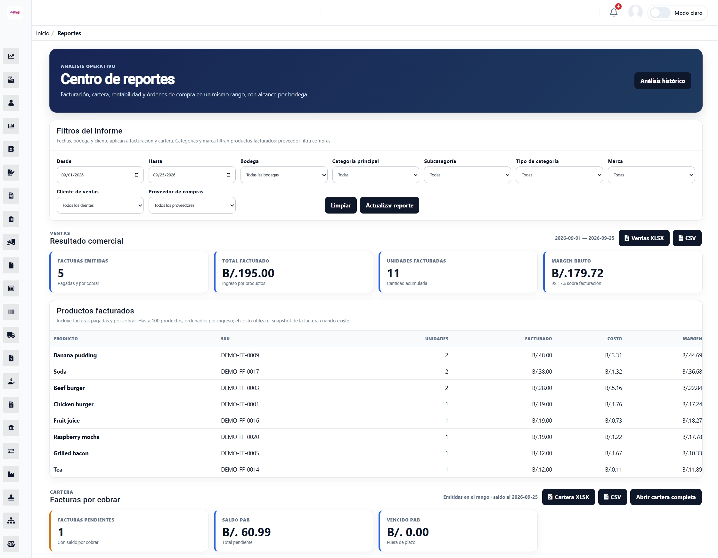This screenshot has width=718, height=558.
Task: Open the clipboard list sidebar icon
Action: (11, 219)
